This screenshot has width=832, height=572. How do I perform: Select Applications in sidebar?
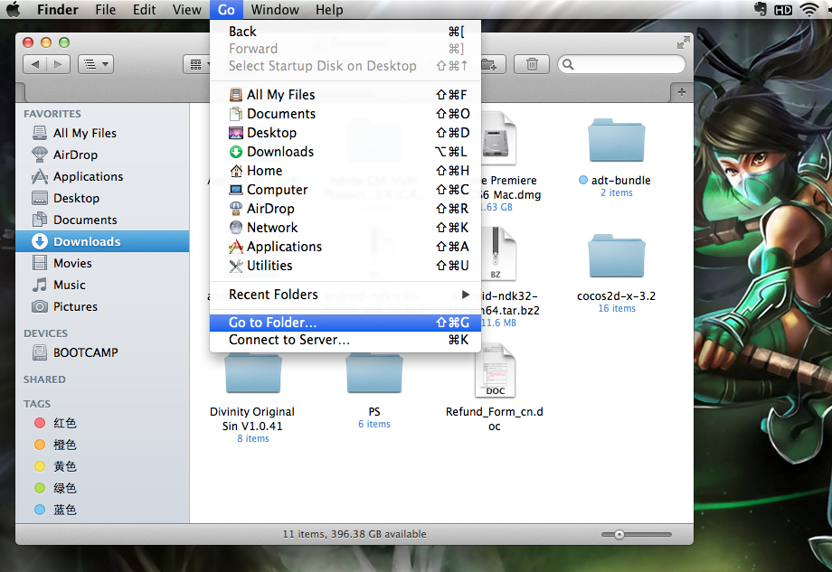(102, 176)
